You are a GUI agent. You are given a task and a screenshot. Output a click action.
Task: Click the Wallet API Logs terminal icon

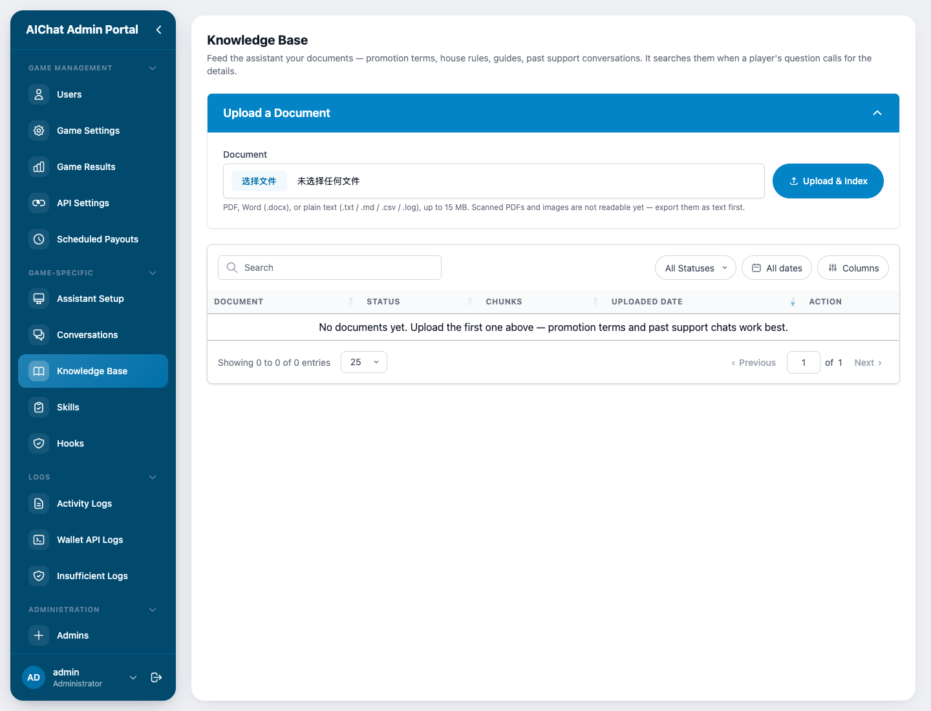click(39, 540)
